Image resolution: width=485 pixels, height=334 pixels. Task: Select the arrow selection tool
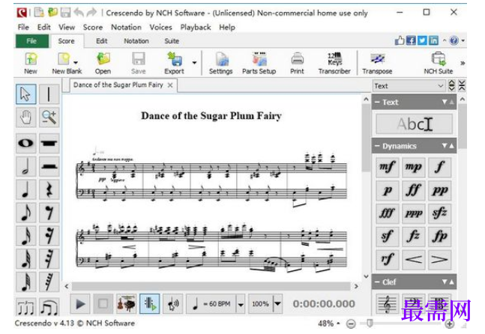click(26, 94)
